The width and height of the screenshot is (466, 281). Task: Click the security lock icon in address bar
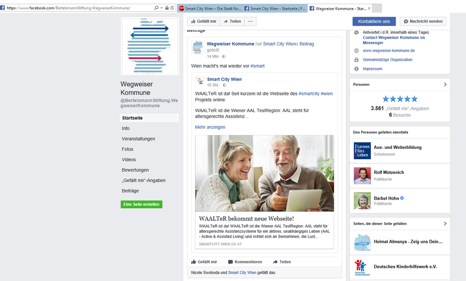point(167,8)
